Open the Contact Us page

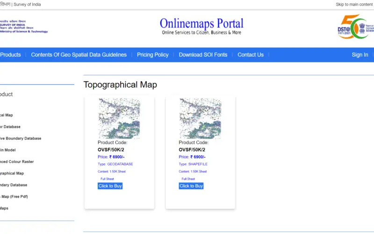click(251, 55)
